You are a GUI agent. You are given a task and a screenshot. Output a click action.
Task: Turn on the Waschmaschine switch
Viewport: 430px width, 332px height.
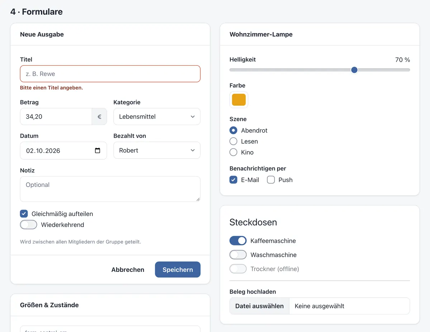point(238,255)
